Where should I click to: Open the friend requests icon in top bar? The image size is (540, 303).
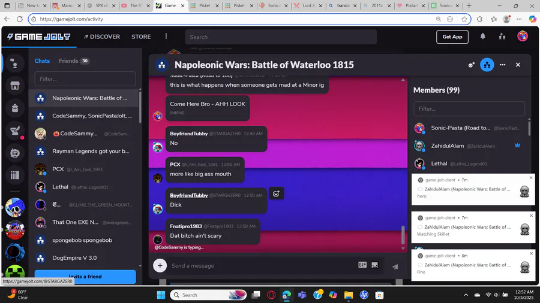pos(502,37)
